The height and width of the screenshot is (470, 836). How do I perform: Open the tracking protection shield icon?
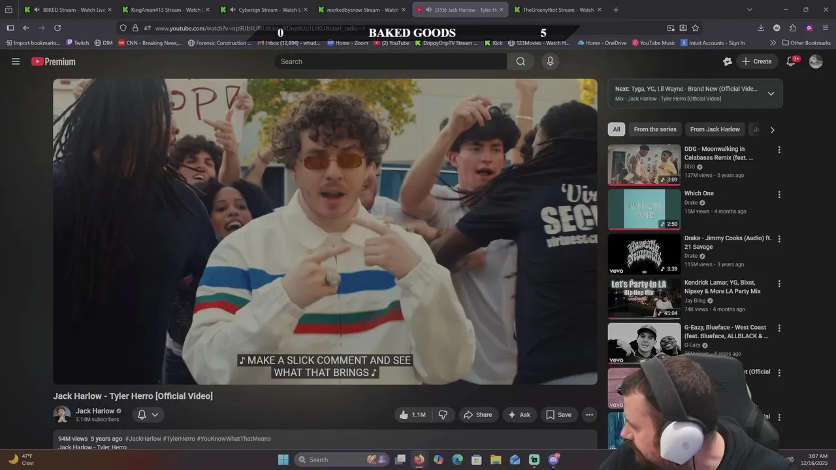pos(123,28)
